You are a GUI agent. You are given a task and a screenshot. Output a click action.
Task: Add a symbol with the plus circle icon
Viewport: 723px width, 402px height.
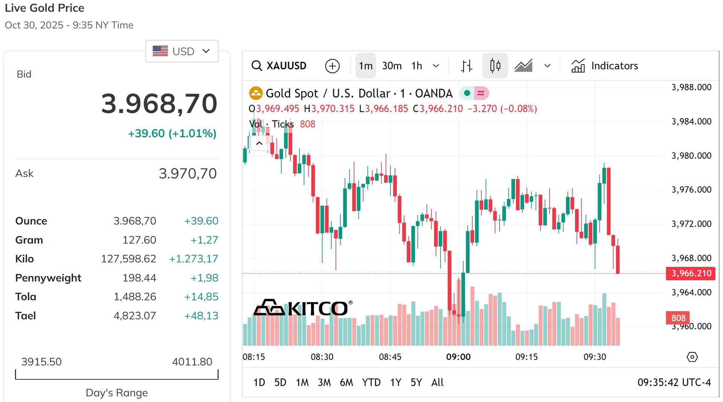[x=332, y=66]
